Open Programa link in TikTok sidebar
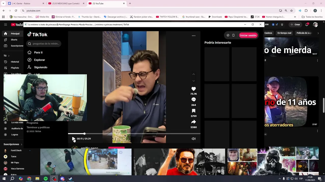Image resolution: width=325 pixels, height=182 pixels. coord(32,123)
